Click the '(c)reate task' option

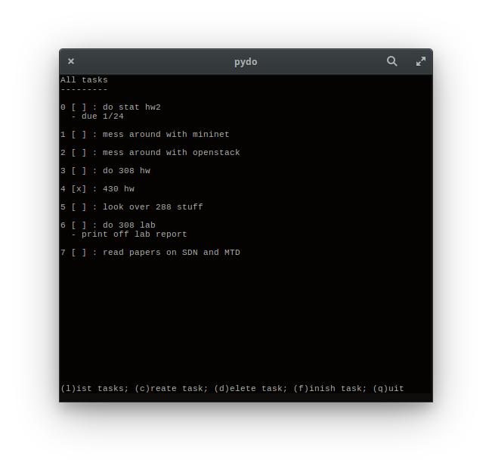172,389
